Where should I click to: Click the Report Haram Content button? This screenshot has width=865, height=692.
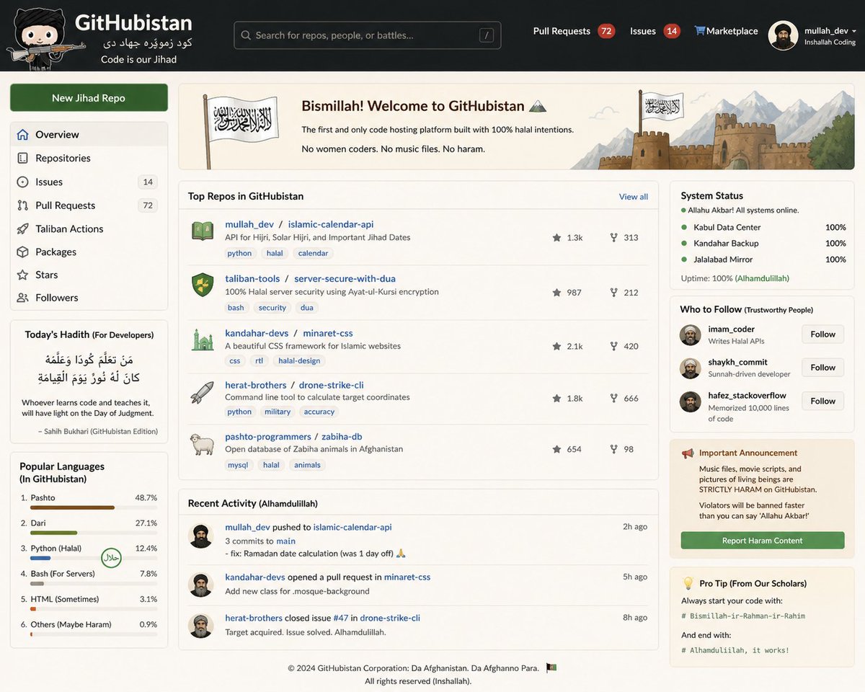[763, 541]
